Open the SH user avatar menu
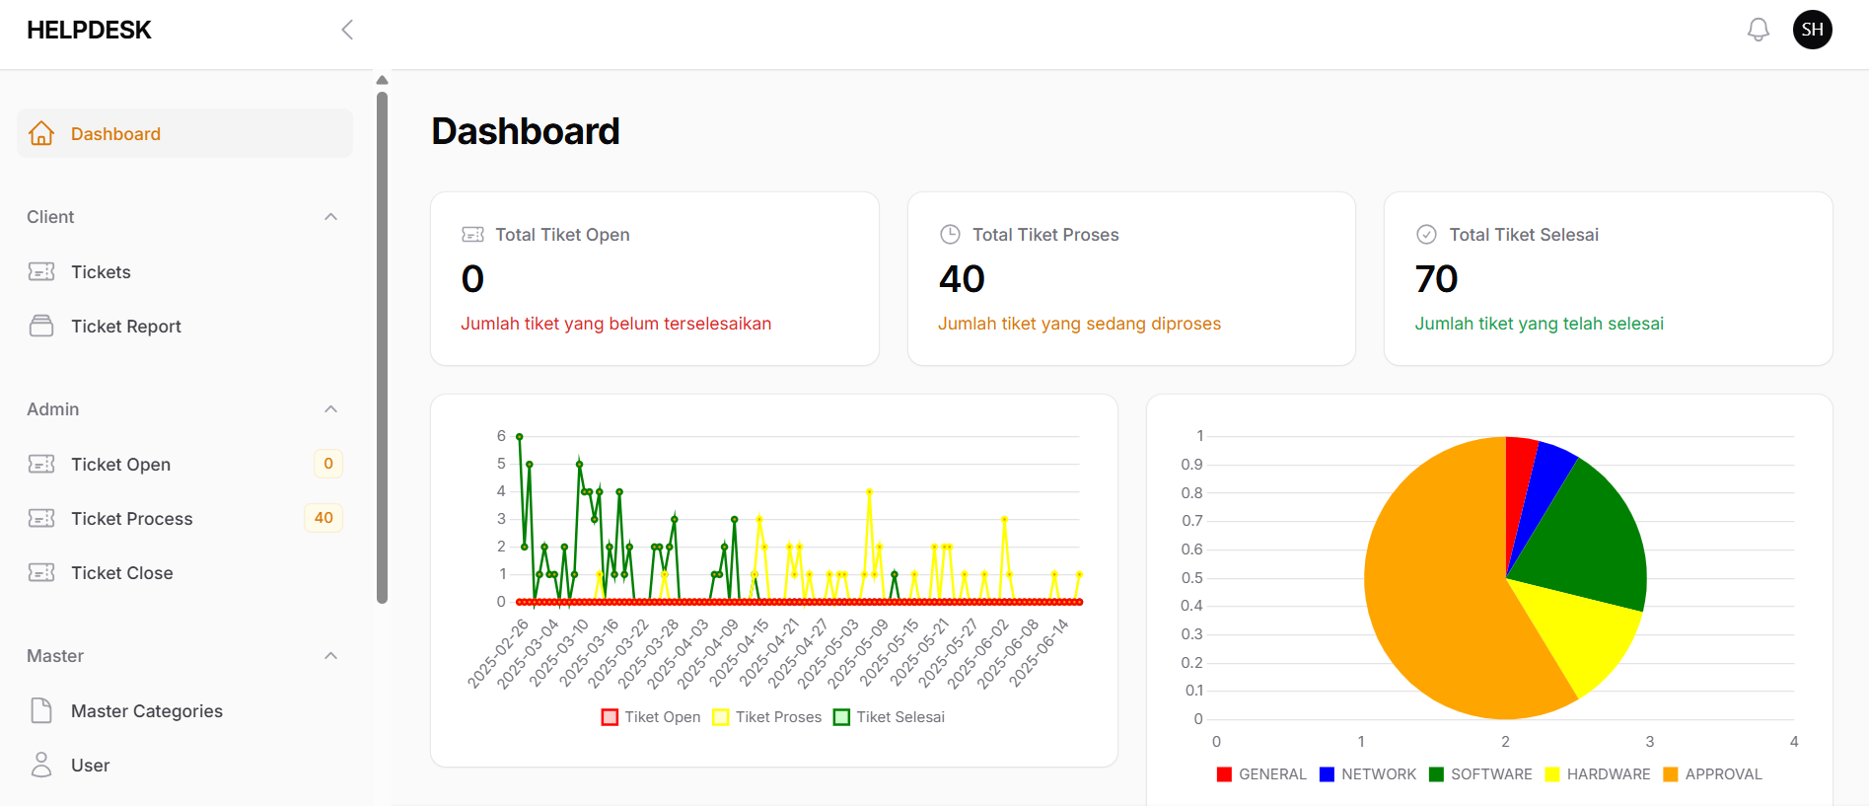 pos(1812,30)
